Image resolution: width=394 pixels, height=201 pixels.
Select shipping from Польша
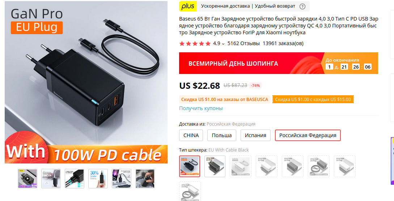pos(222,135)
